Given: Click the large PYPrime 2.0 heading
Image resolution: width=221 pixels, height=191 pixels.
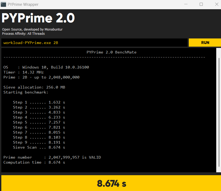Looking at the screenshot, I should (38, 18).
